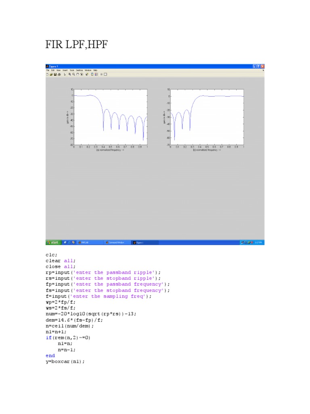This screenshot has height=414, width=310.
Task: Open the Window menu in Figure 1
Action: 88,70
